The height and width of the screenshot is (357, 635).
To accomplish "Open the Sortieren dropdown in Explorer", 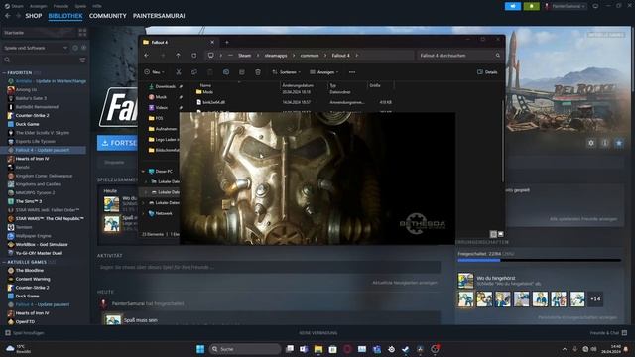I will 287,72.
